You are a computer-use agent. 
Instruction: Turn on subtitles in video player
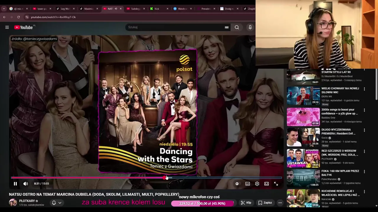pyautogui.click(x=247, y=184)
